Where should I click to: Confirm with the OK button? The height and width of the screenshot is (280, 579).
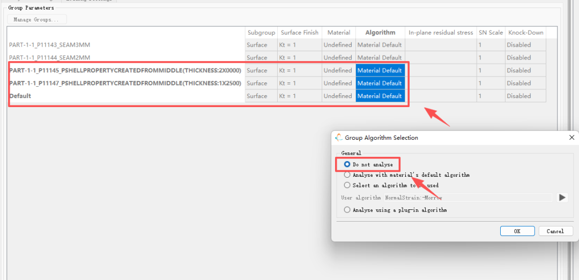pyautogui.click(x=517, y=231)
